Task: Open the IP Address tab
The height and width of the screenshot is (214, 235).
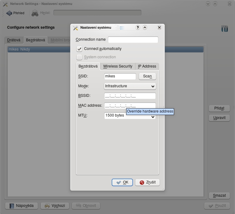Action: (x=147, y=66)
